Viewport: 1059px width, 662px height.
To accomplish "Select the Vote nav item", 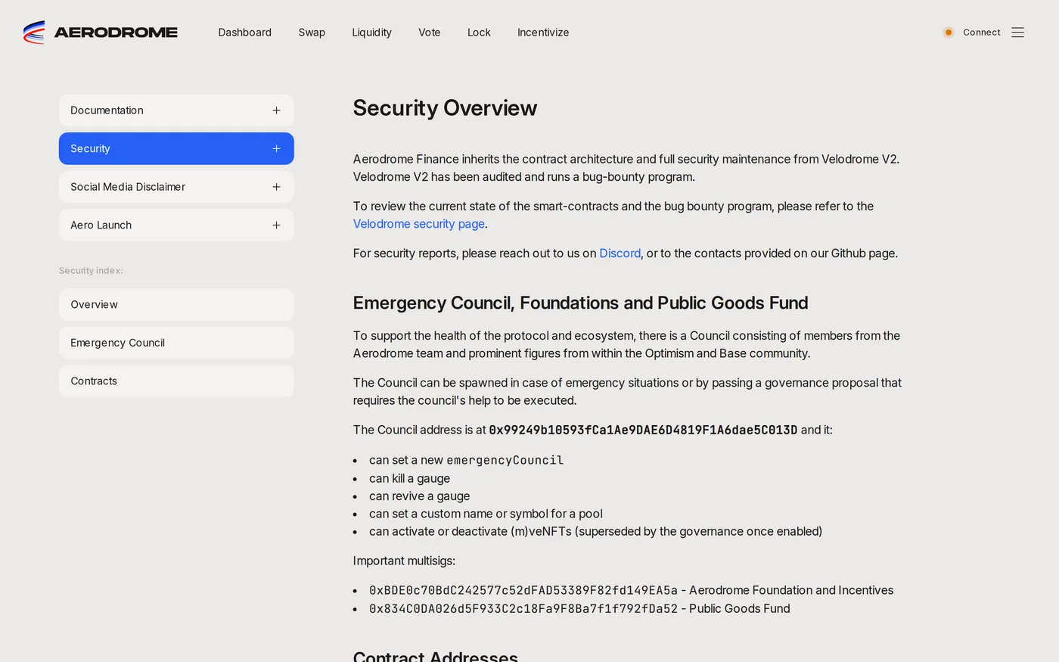I will (429, 33).
